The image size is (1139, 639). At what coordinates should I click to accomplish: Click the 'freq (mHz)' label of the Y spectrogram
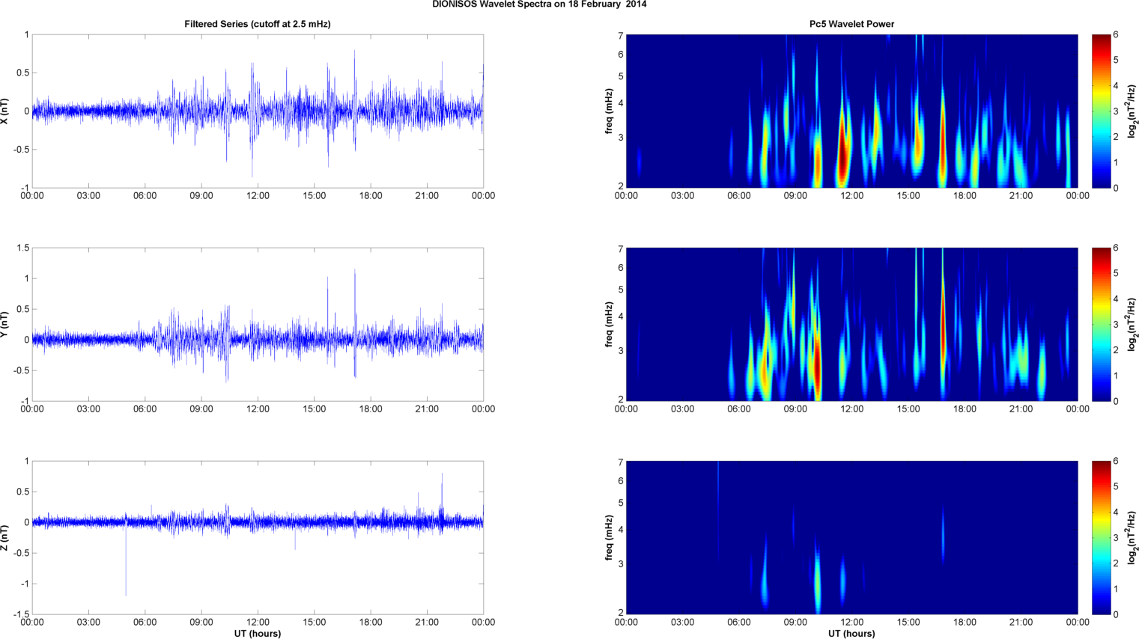(610, 325)
